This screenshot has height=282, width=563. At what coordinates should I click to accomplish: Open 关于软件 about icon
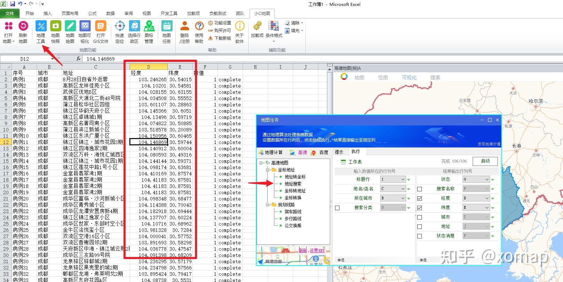pyautogui.click(x=239, y=32)
